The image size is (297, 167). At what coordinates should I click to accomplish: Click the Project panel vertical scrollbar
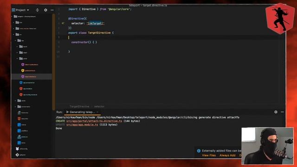(54, 62)
